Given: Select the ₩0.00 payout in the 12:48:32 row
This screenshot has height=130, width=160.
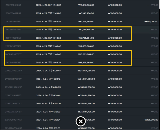Looking at the screenshot, I should point(155,63).
